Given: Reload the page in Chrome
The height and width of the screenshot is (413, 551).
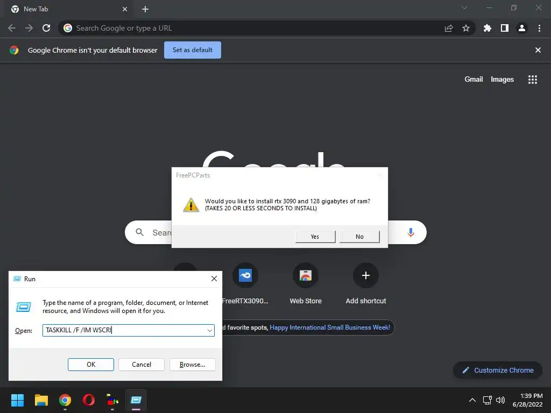Looking at the screenshot, I should 46,28.
